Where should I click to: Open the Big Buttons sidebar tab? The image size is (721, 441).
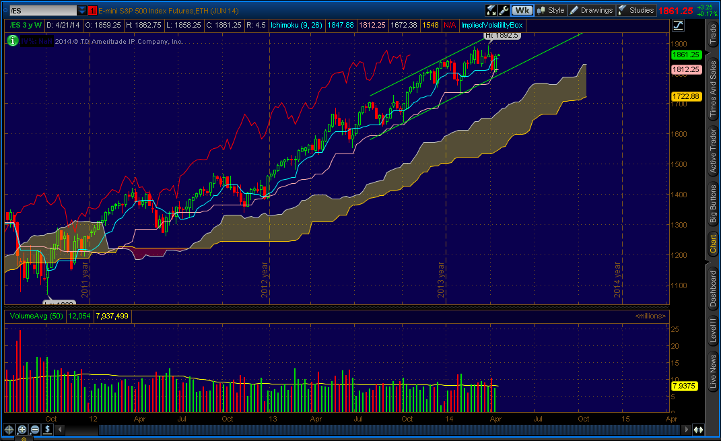click(x=713, y=203)
